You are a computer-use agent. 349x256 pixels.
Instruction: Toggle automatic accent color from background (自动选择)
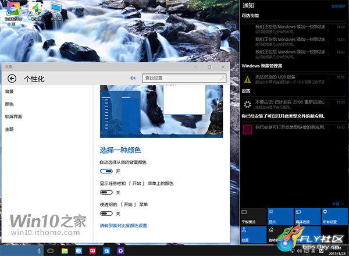click(x=106, y=171)
